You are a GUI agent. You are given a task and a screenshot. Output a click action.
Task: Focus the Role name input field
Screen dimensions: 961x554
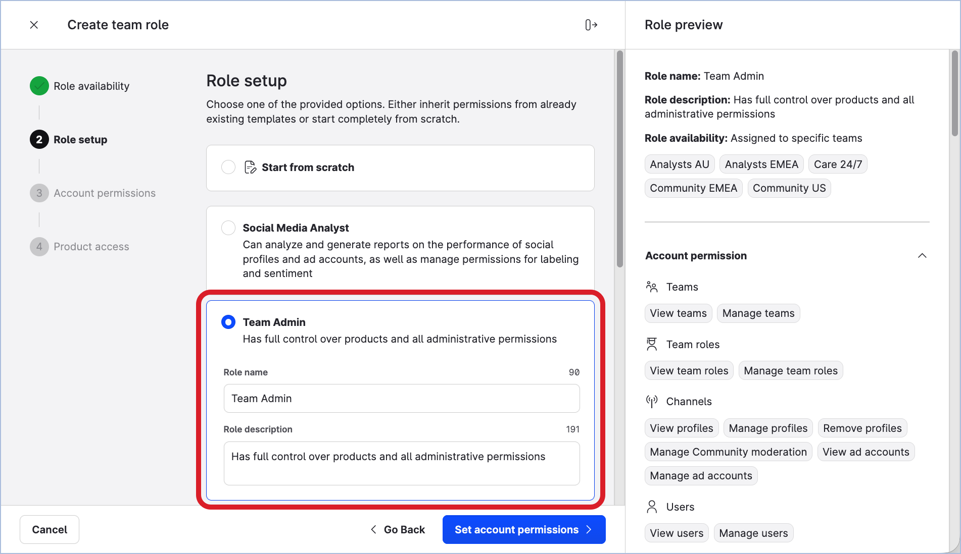click(401, 399)
